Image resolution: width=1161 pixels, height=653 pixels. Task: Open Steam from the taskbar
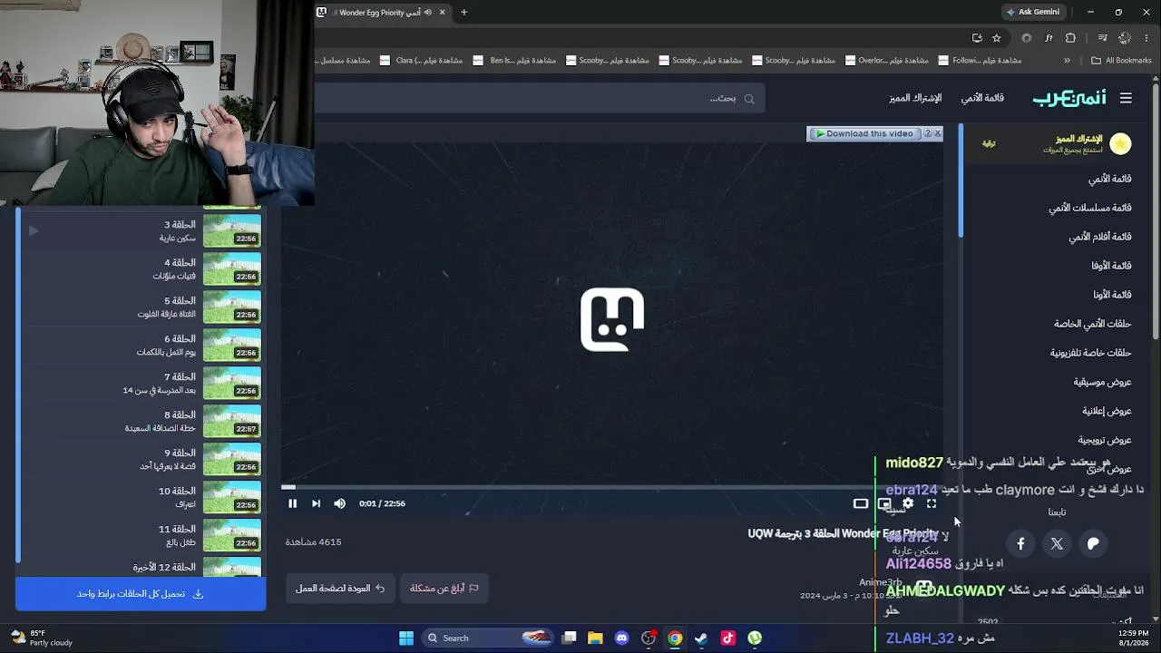tap(701, 638)
